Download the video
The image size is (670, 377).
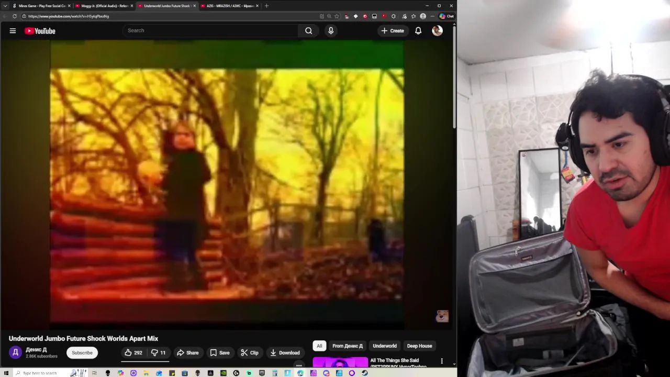285,353
